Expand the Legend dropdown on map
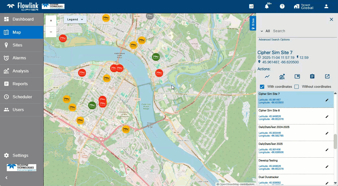The image size is (338, 186). click(75, 19)
